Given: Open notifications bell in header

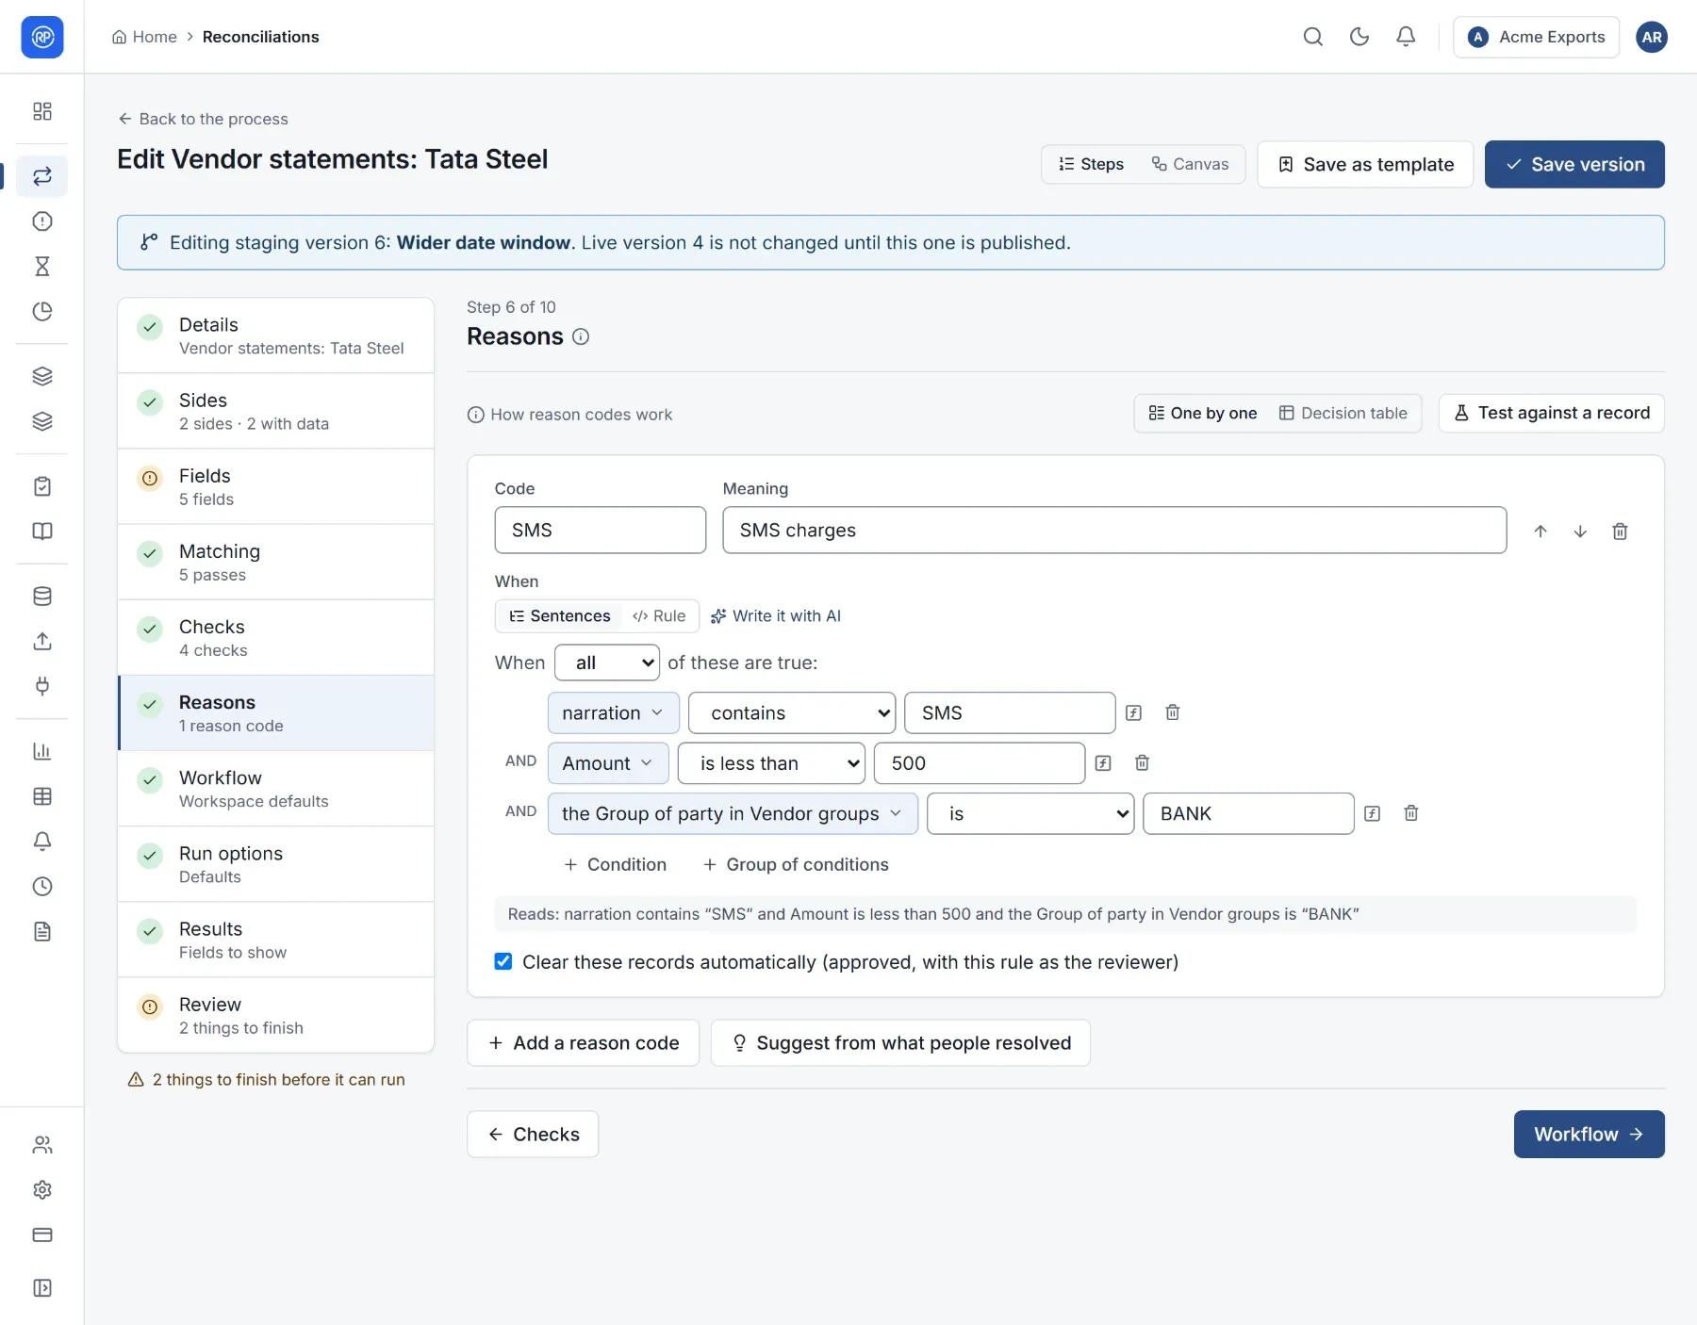Looking at the screenshot, I should 1405,37.
